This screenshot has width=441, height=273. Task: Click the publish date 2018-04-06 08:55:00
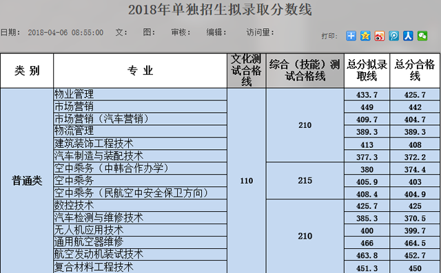pos(65,32)
